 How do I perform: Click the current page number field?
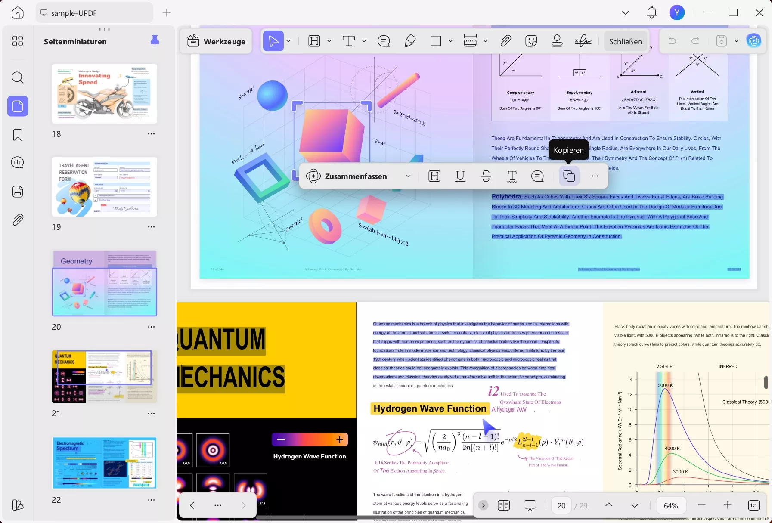click(561, 505)
